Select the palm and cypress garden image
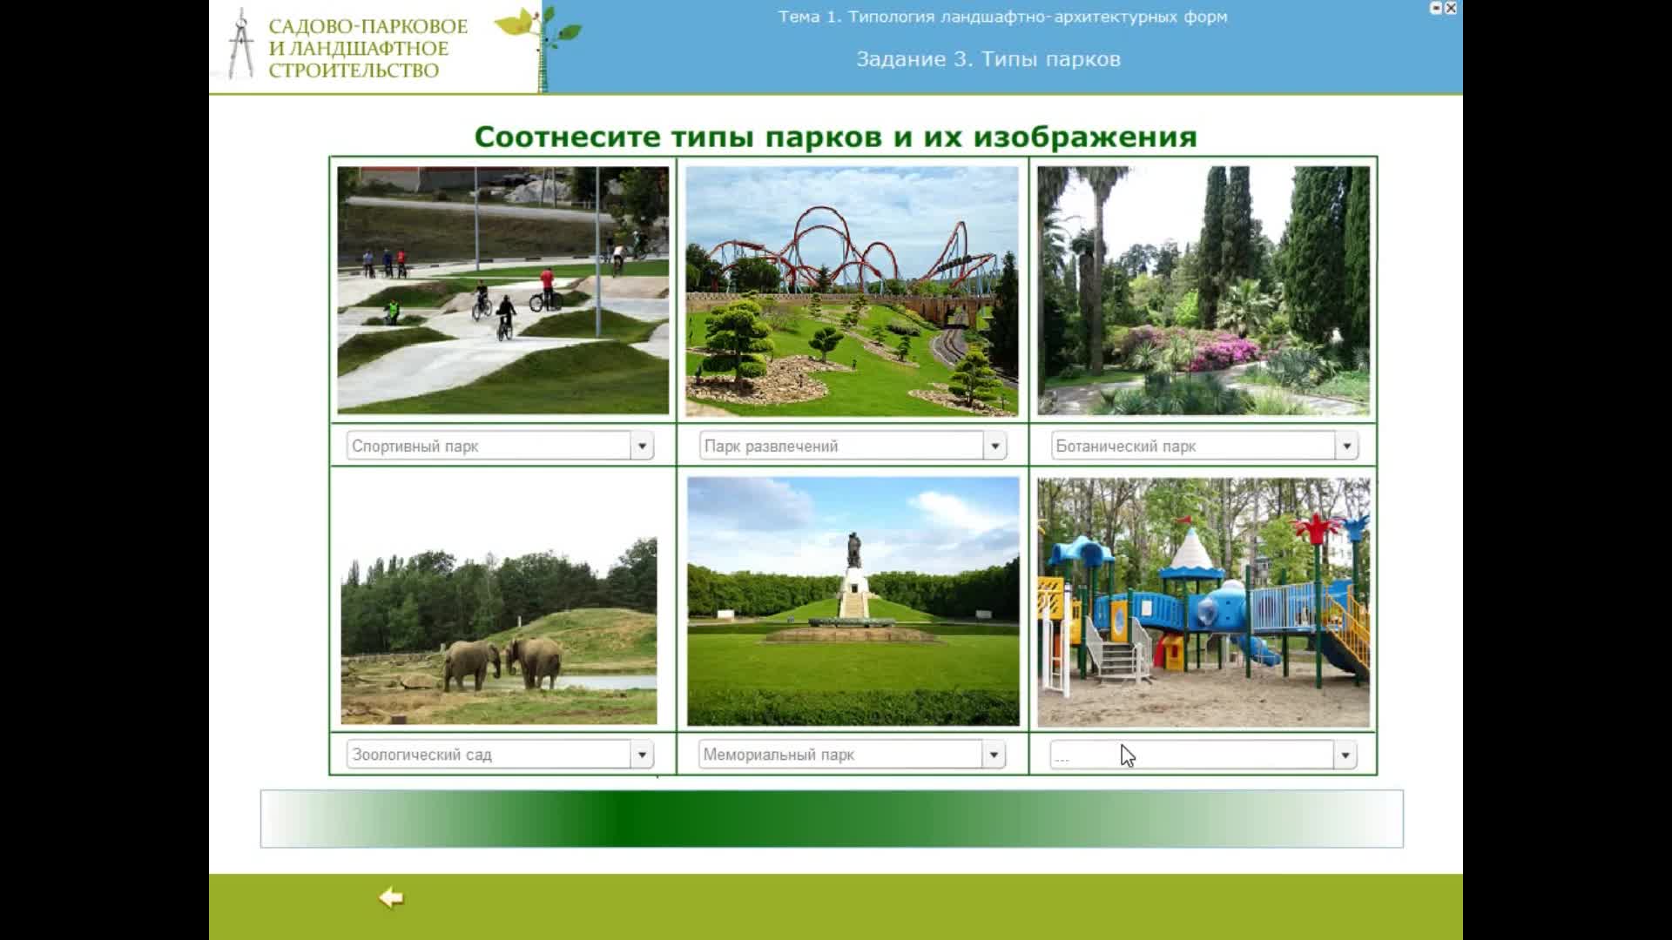The height and width of the screenshot is (940, 1672). pos(1203,291)
